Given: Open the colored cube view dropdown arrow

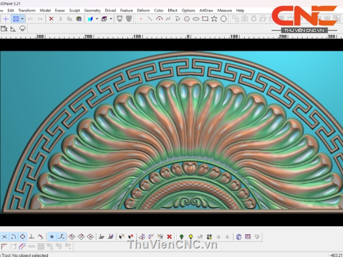Looking at the screenshot, I should pyautogui.click(x=97, y=19).
